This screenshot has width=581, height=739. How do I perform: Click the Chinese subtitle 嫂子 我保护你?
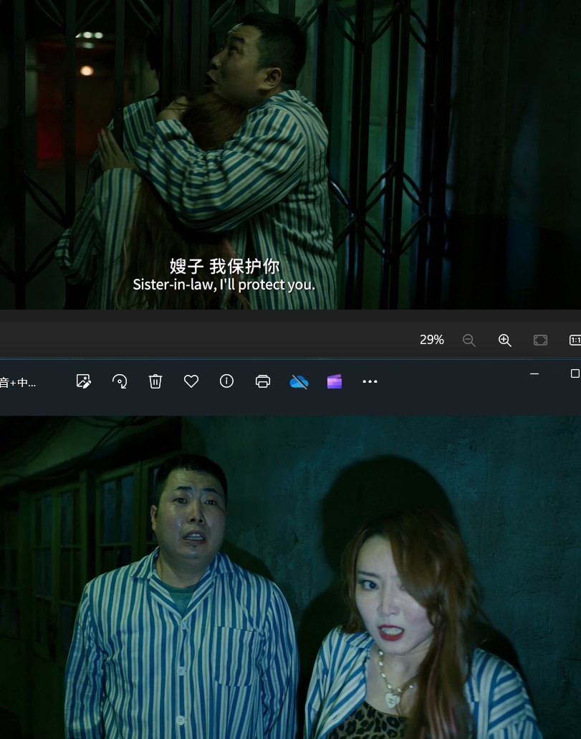point(225,267)
